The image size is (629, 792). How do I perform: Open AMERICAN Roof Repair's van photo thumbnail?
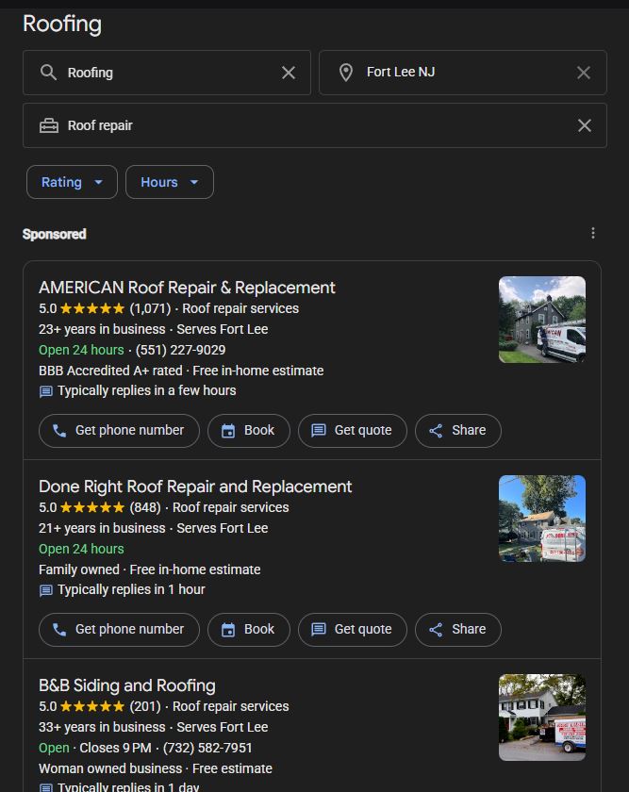pyautogui.click(x=542, y=320)
